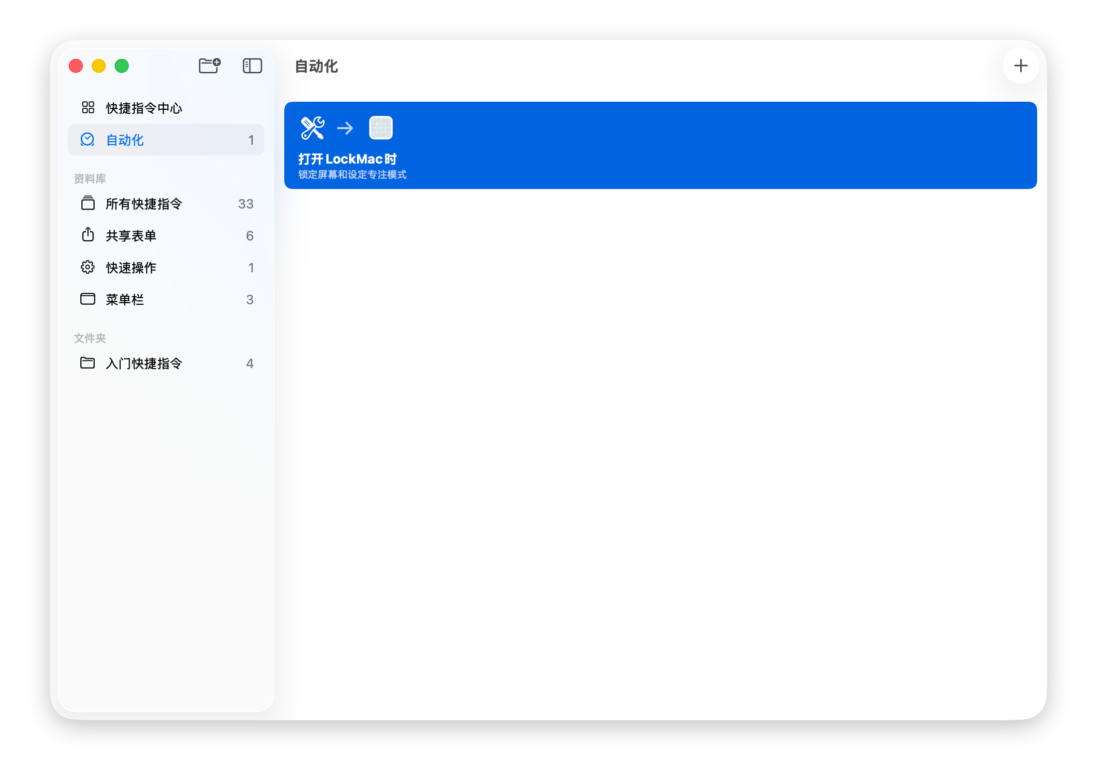This screenshot has width=1097, height=780.
Task: Click the 共享表单 share icon
Action: click(x=88, y=235)
